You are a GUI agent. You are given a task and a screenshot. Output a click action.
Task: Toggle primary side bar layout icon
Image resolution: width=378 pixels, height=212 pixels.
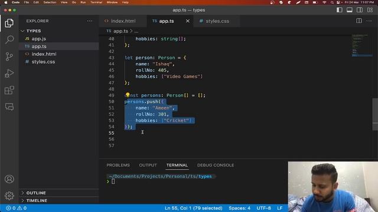(339, 10)
